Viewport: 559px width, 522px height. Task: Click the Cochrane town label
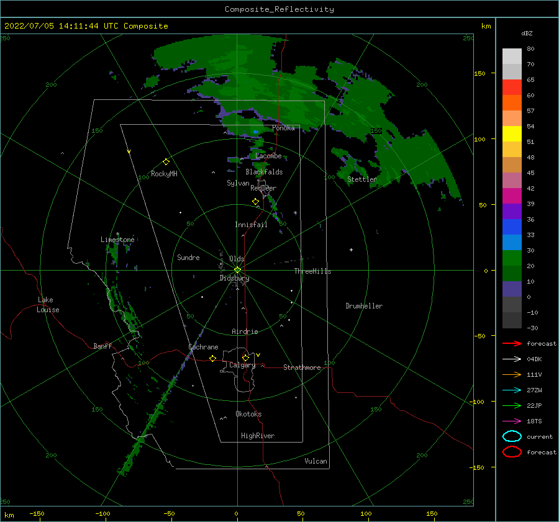click(x=203, y=347)
